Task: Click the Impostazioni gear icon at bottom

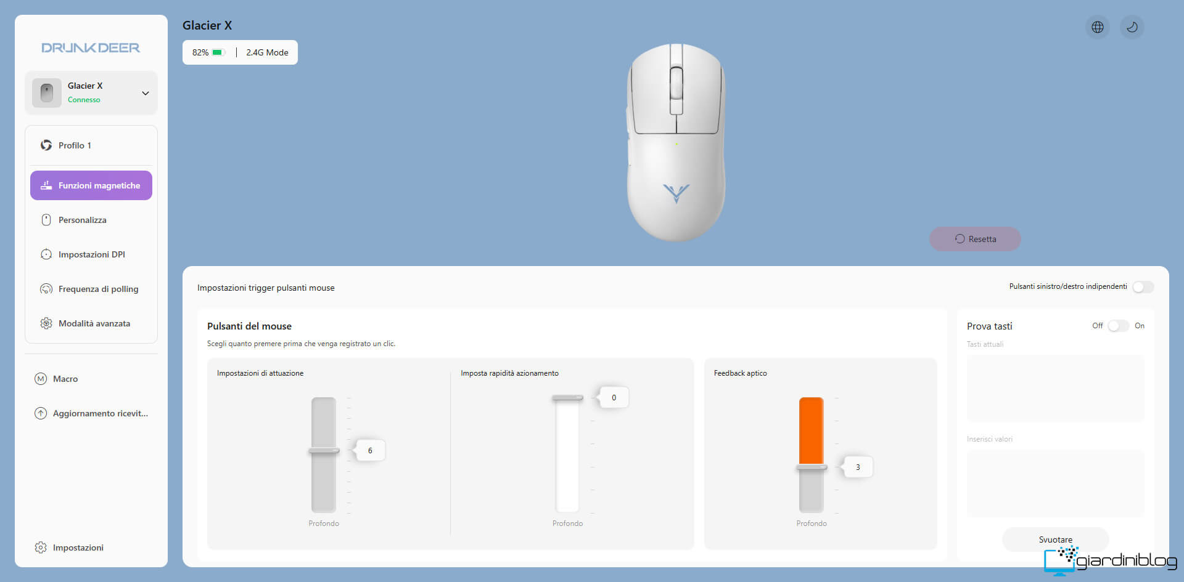Action: [41, 548]
